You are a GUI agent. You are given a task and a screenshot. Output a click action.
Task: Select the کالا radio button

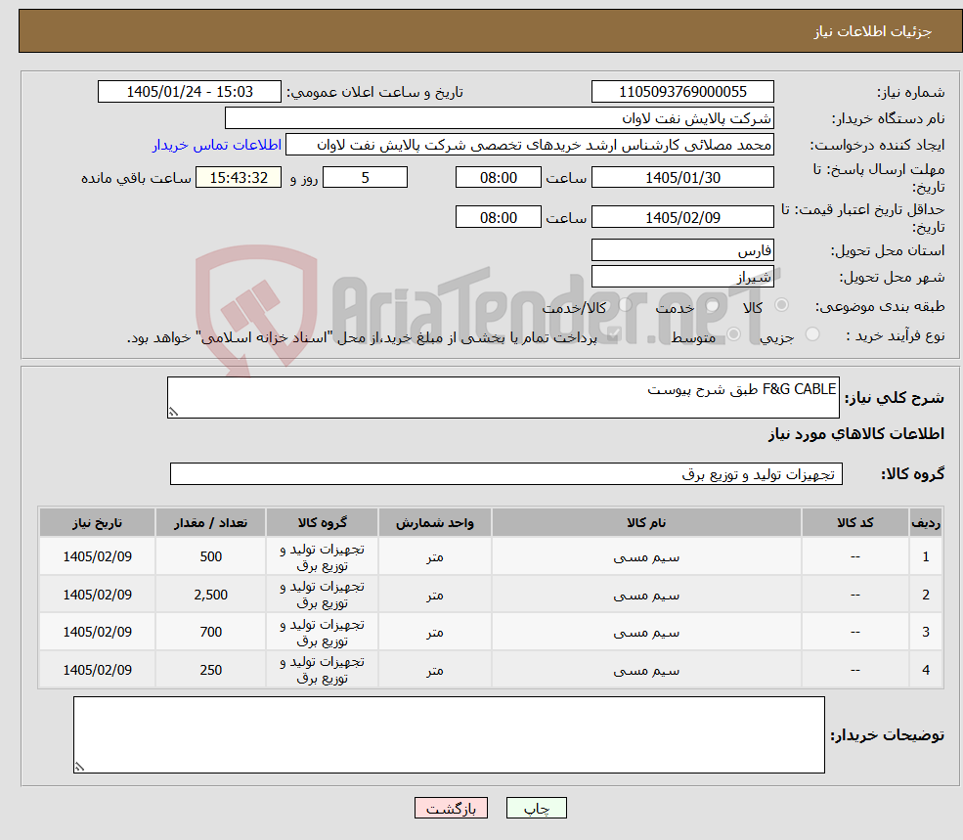(782, 305)
